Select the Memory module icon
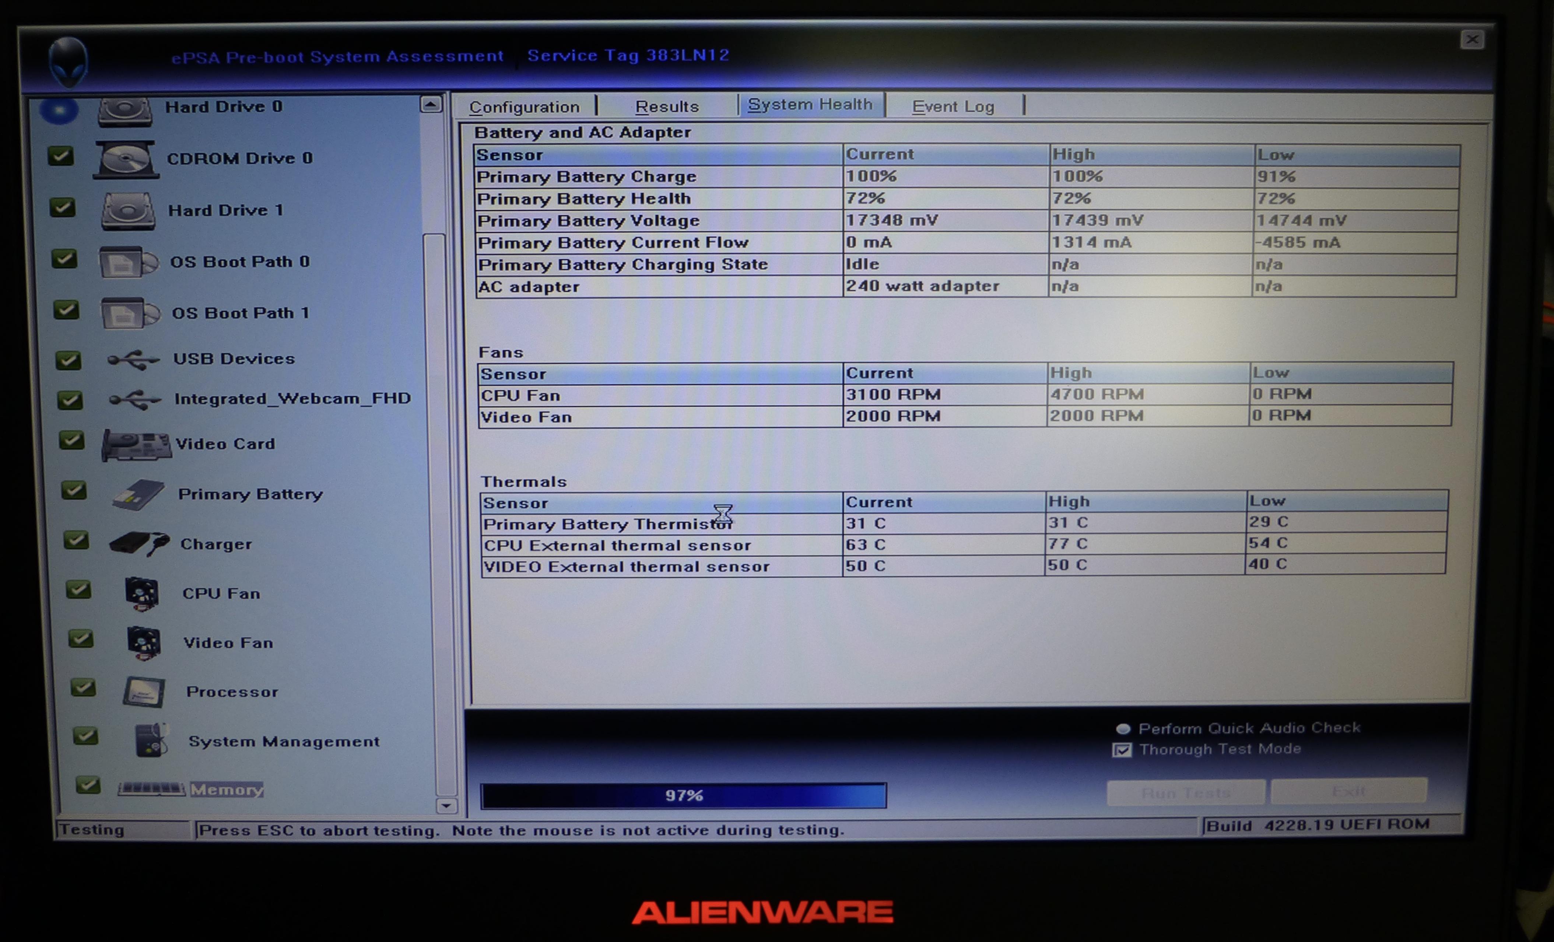The image size is (1554, 942). point(151,789)
